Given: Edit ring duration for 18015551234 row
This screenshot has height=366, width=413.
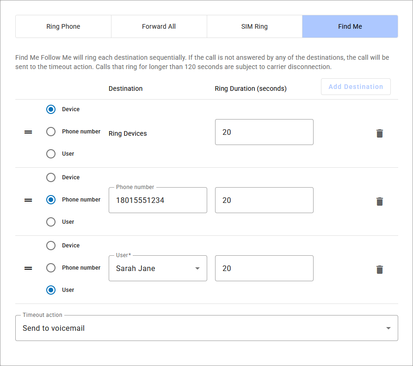Looking at the screenshot, I should click(264, 200).
